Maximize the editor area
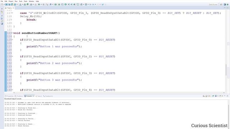The image size is (230, 129). click(x=227, y=8)
